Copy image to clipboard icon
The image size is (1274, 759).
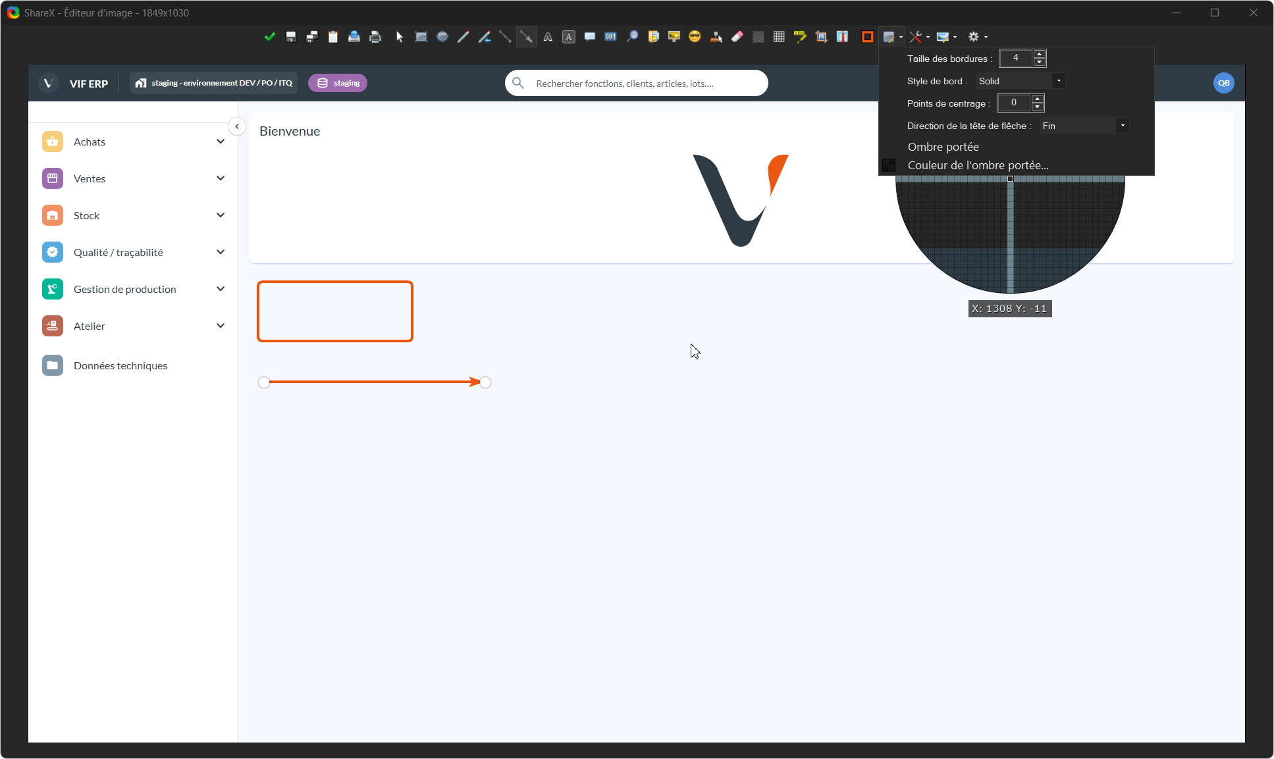tap(333, 37)
